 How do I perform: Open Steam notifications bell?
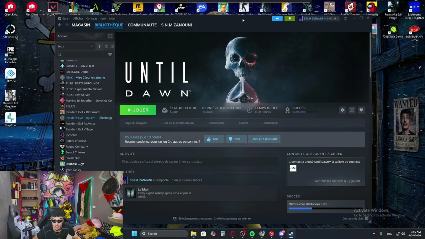pos(290,19)
